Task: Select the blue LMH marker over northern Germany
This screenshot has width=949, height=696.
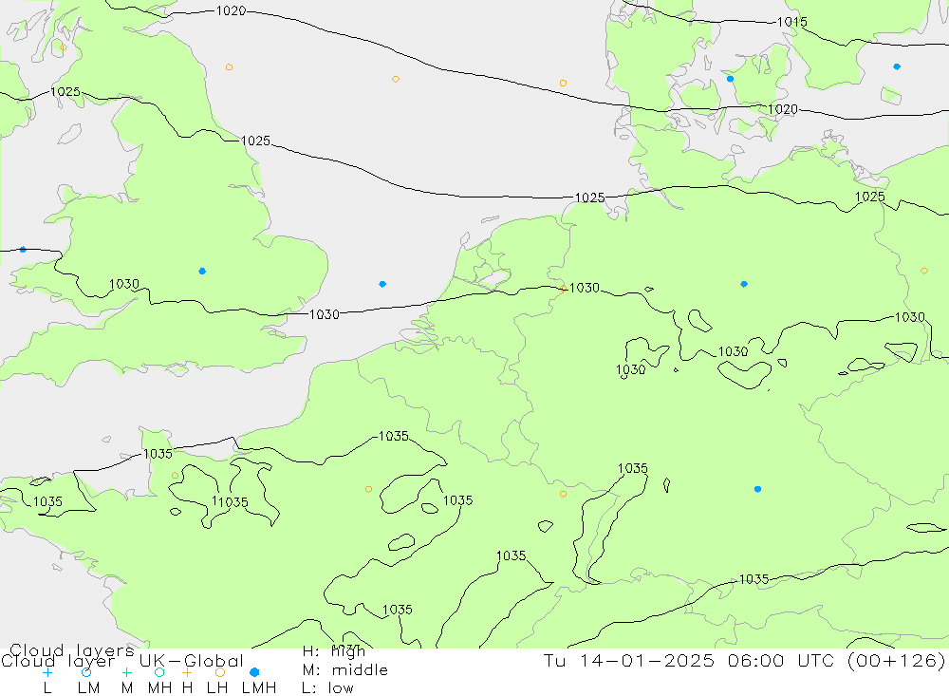Action: coord(744,284)
